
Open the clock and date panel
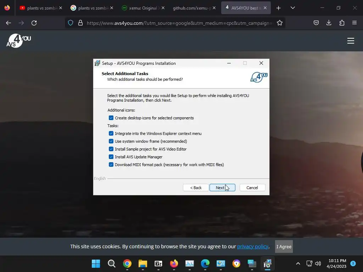(337, 263)
